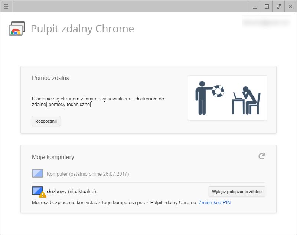Open the Zmień kod PIN link
The image size is (297, 235).
(215, 203)
